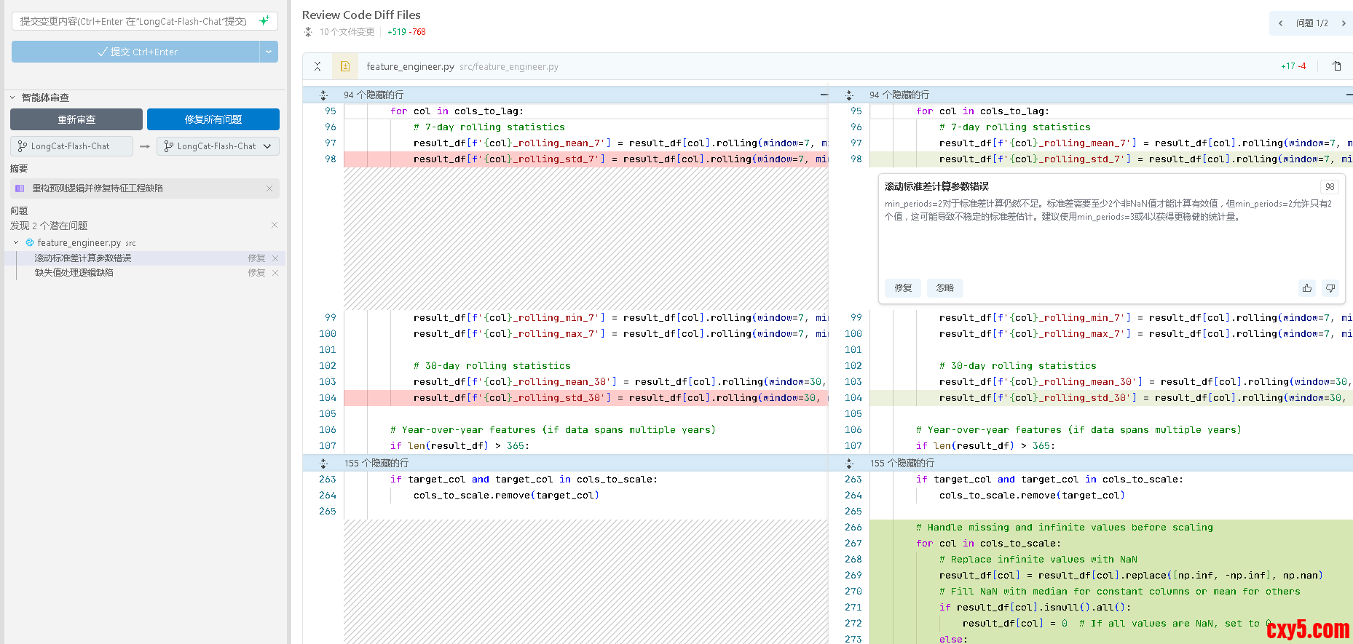
Task: Collapse the feature_engineer.py issue tree node
Action: pos(16,243)
